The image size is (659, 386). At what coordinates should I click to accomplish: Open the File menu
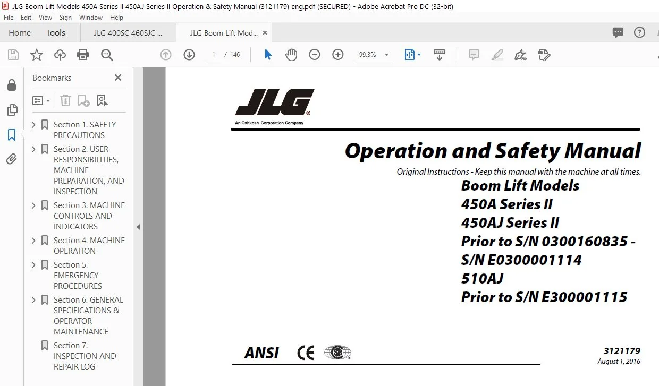coord(9,18)
